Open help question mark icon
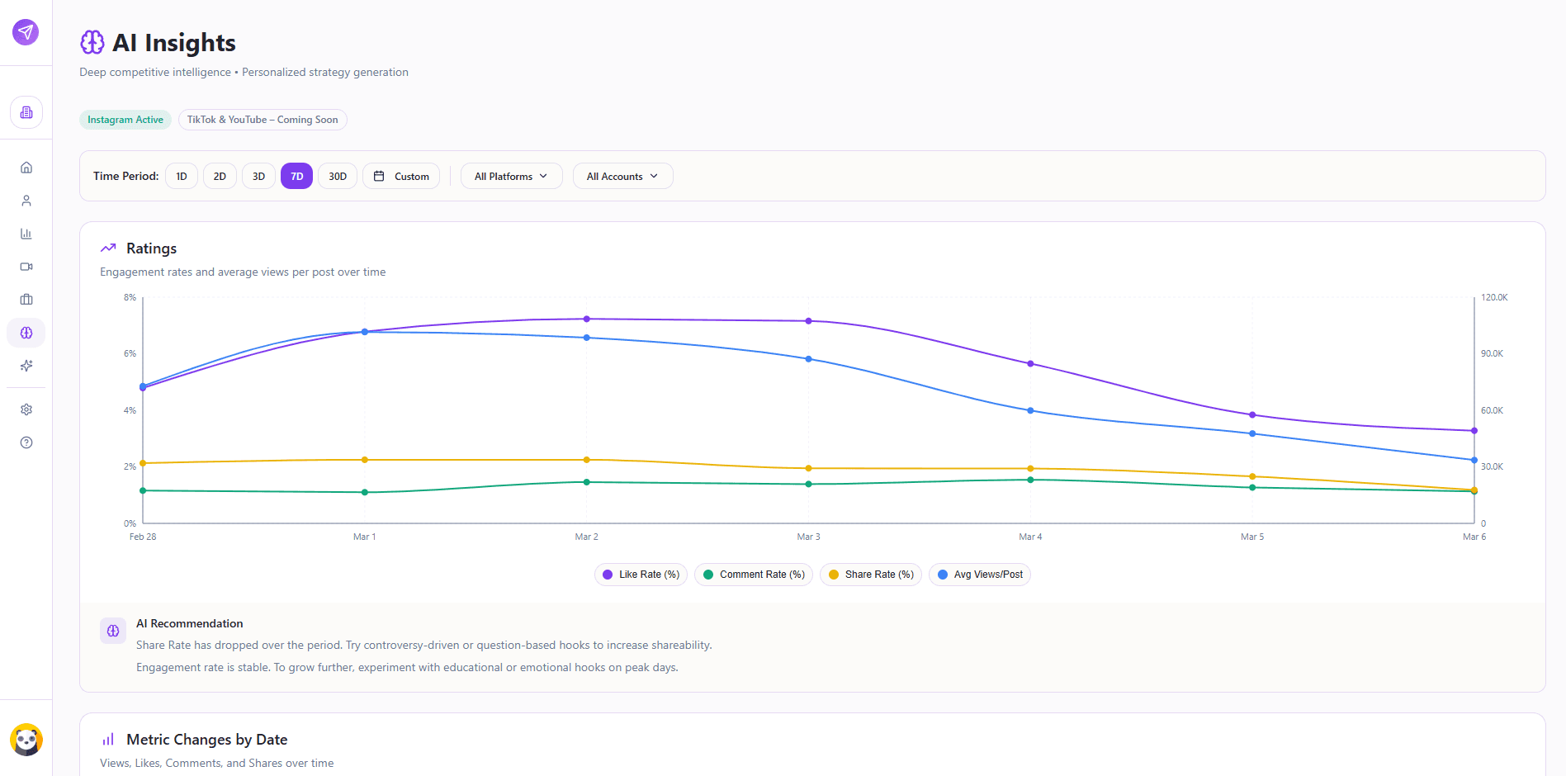Image resolution: width=1566 pixels, height=776 pixels. [x=26, y=442]
